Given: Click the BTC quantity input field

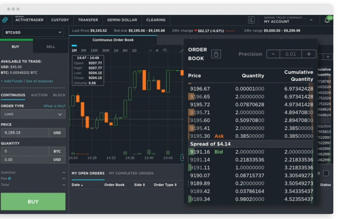Looking at the screenshot, I should pos(25,151).
